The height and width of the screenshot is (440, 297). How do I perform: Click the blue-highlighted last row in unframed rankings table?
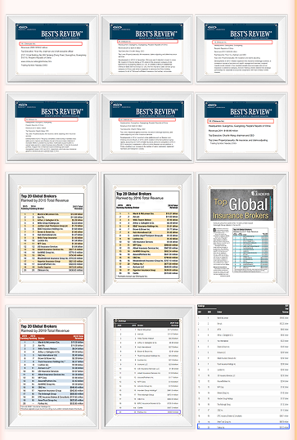[243, 427]
